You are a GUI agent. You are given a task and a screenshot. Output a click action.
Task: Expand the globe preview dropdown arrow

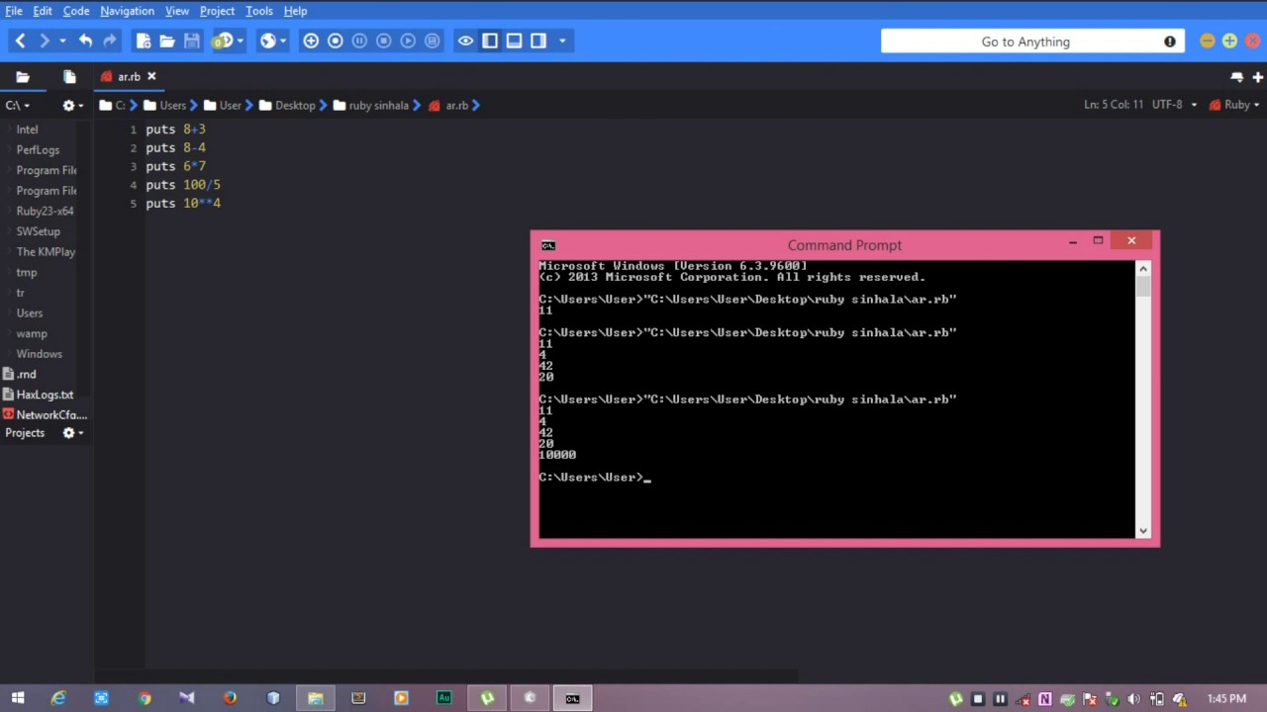pyautogui.click(x=283, y=41)
